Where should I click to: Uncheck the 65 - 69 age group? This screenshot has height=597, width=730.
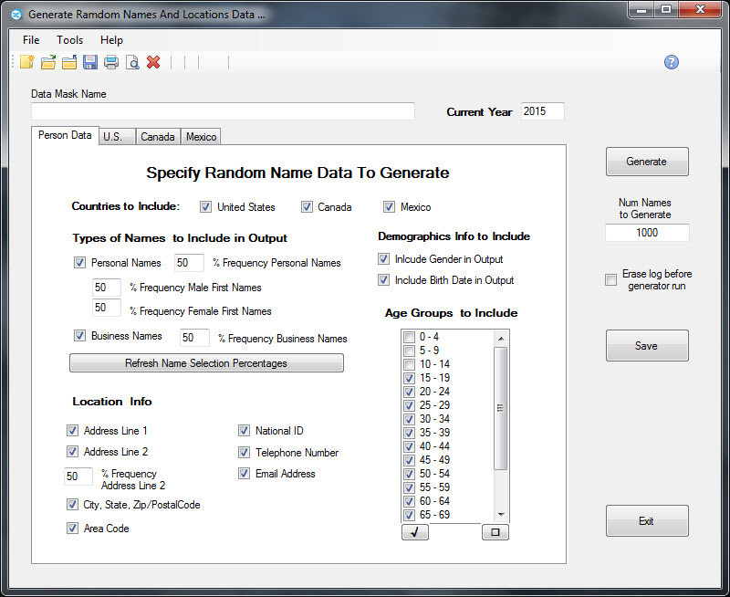coord(409,515)
